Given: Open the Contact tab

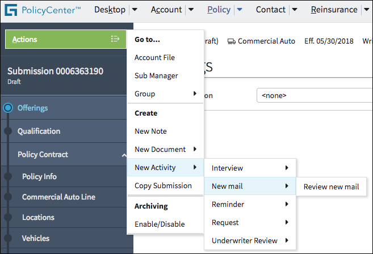Looking at the screenshot, I should 271,10.
